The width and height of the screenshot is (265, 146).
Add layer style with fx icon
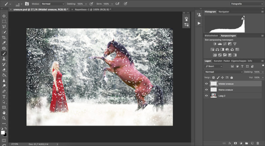pyautogui.click(x=230, y=143)
